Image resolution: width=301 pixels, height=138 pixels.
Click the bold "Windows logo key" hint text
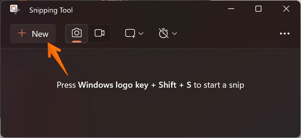pos(113,85)
